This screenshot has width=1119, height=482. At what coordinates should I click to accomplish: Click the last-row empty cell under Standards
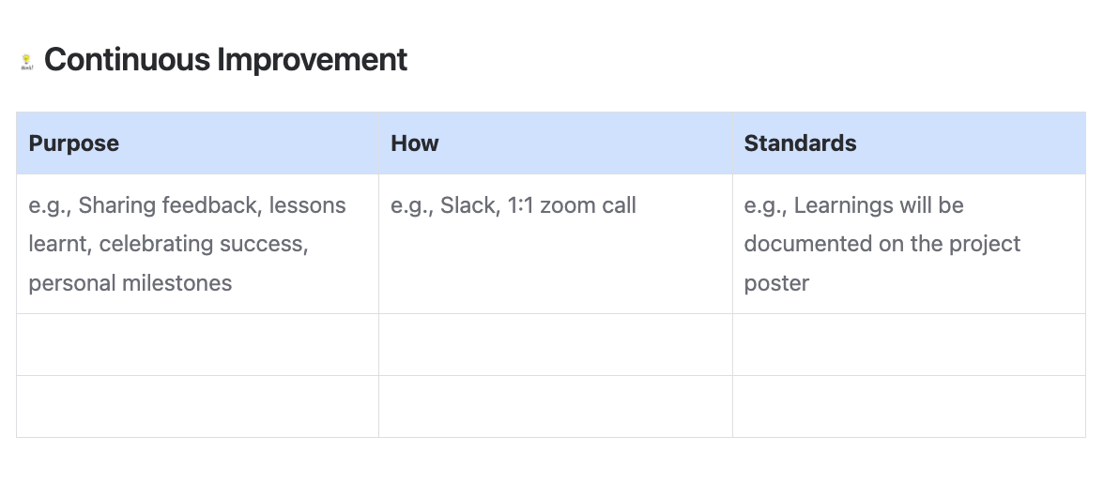click(909, 406)
